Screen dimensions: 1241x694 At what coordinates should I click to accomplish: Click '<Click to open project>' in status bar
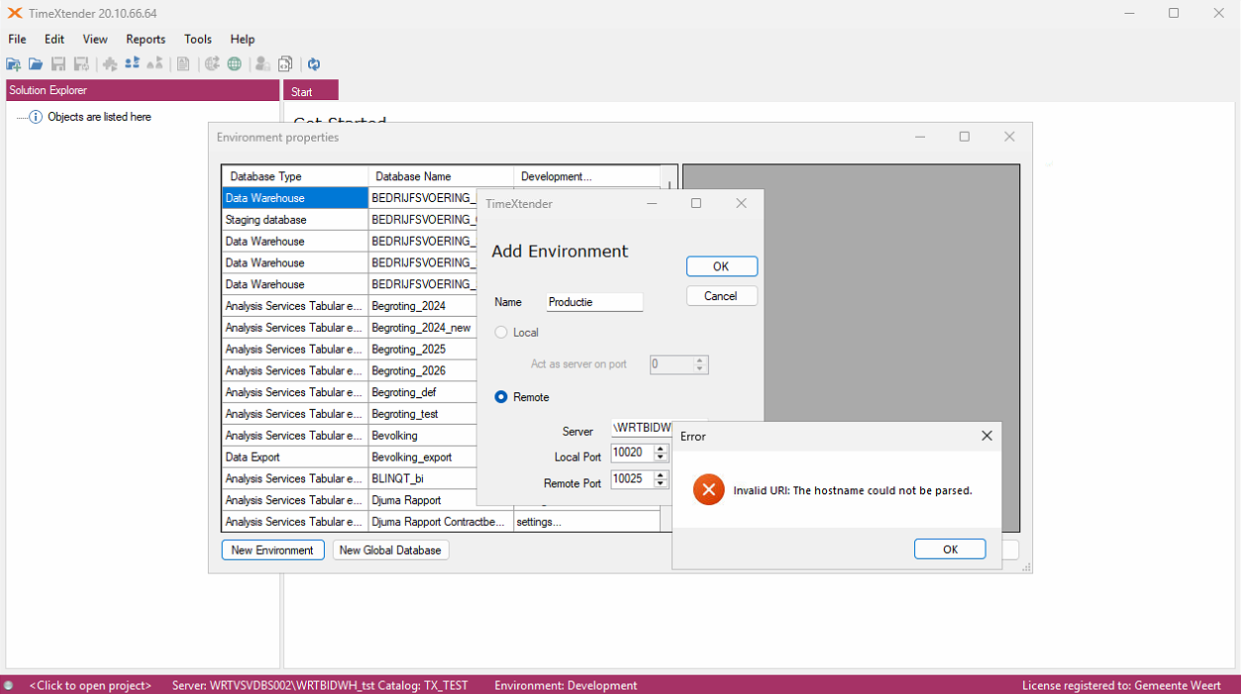click(x=90, y=685)
